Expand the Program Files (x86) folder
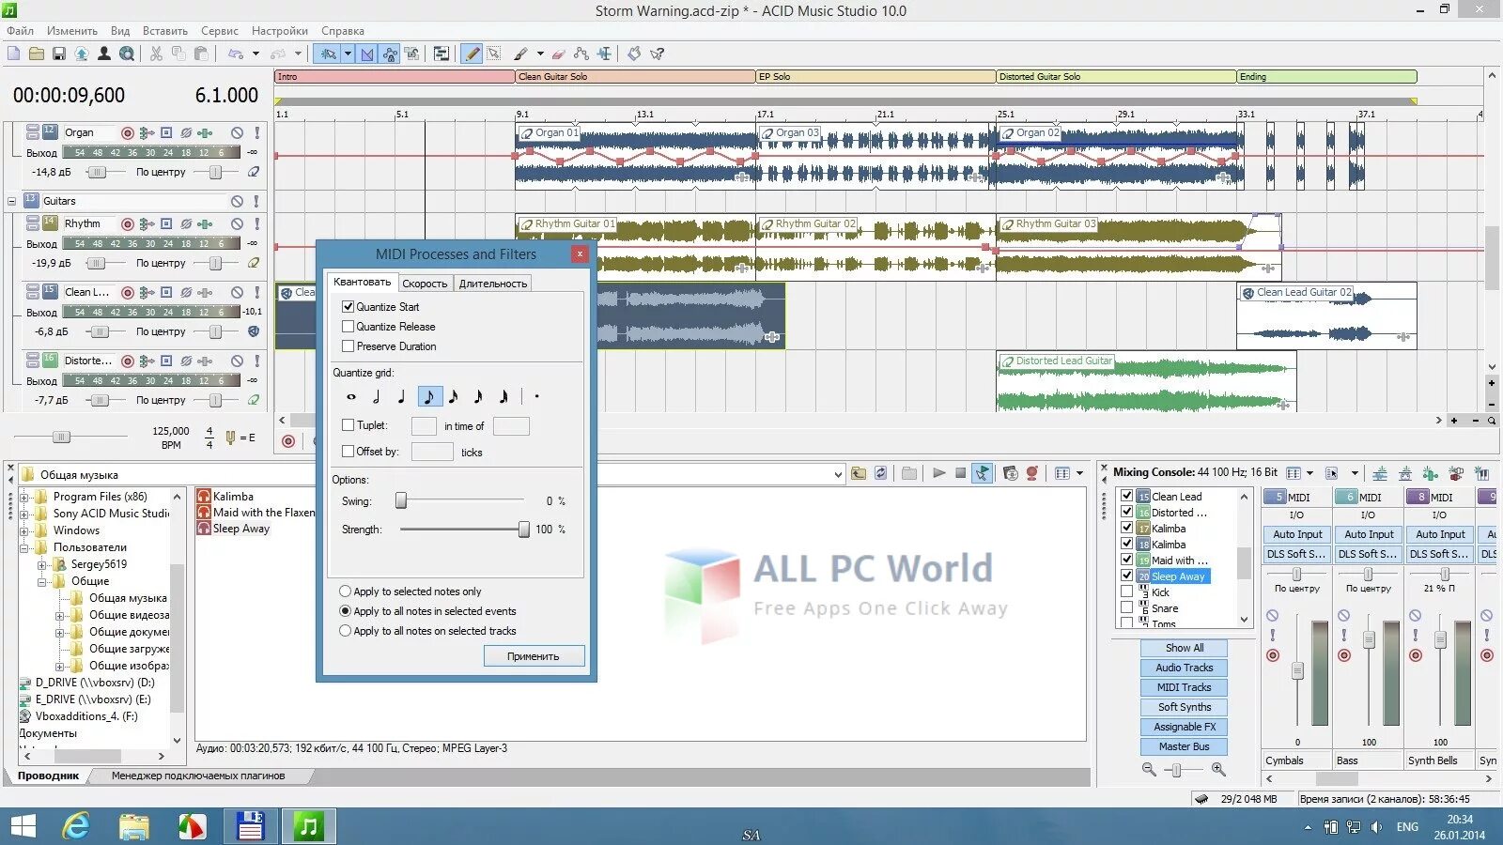The height and width of the screenshot is (845, 1503). point(25,497)
